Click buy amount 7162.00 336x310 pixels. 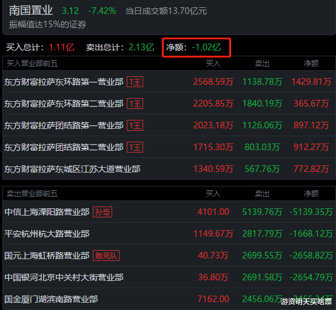[x=213, y=299]
